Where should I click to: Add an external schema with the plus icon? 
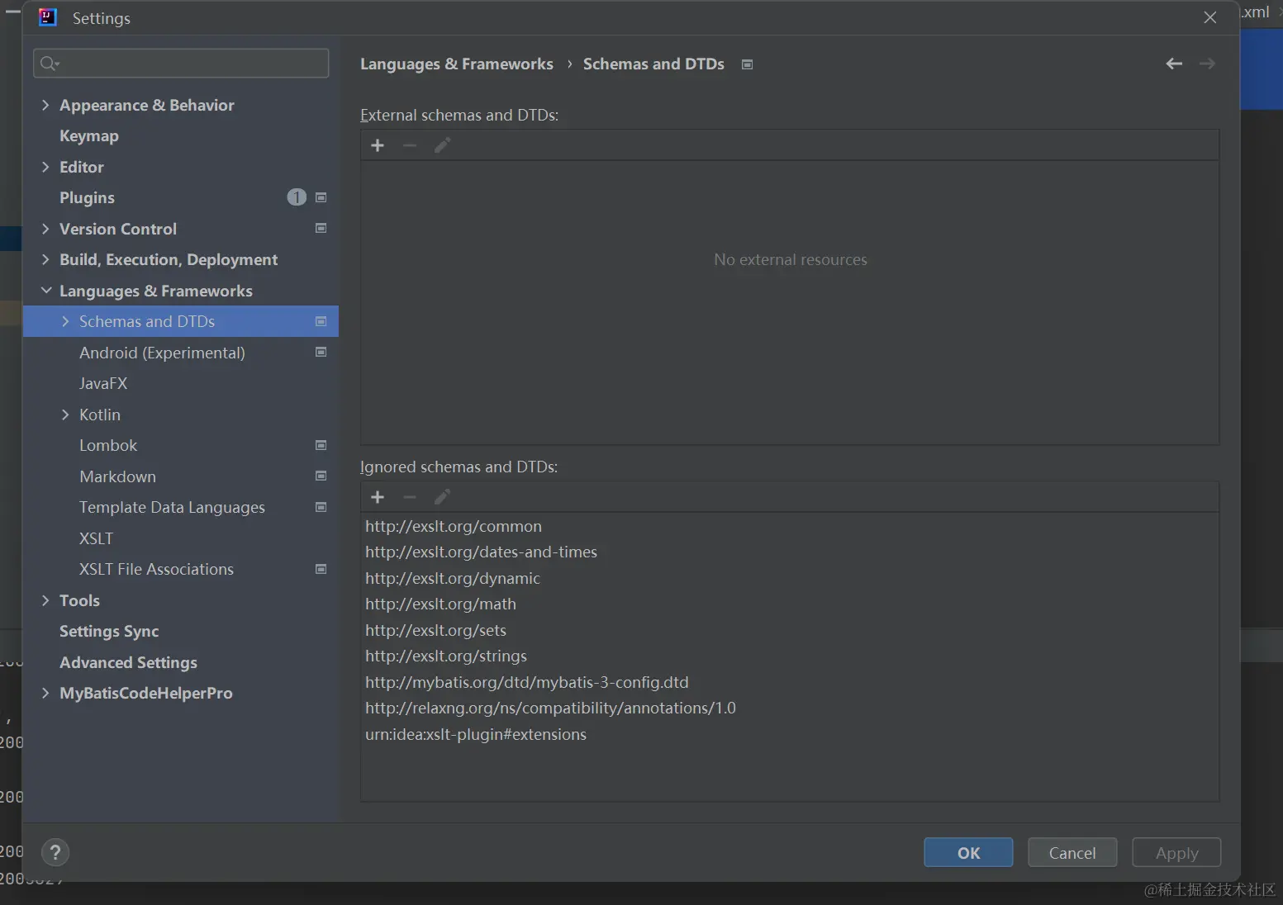pyautogui.click(x=378, y=145)
